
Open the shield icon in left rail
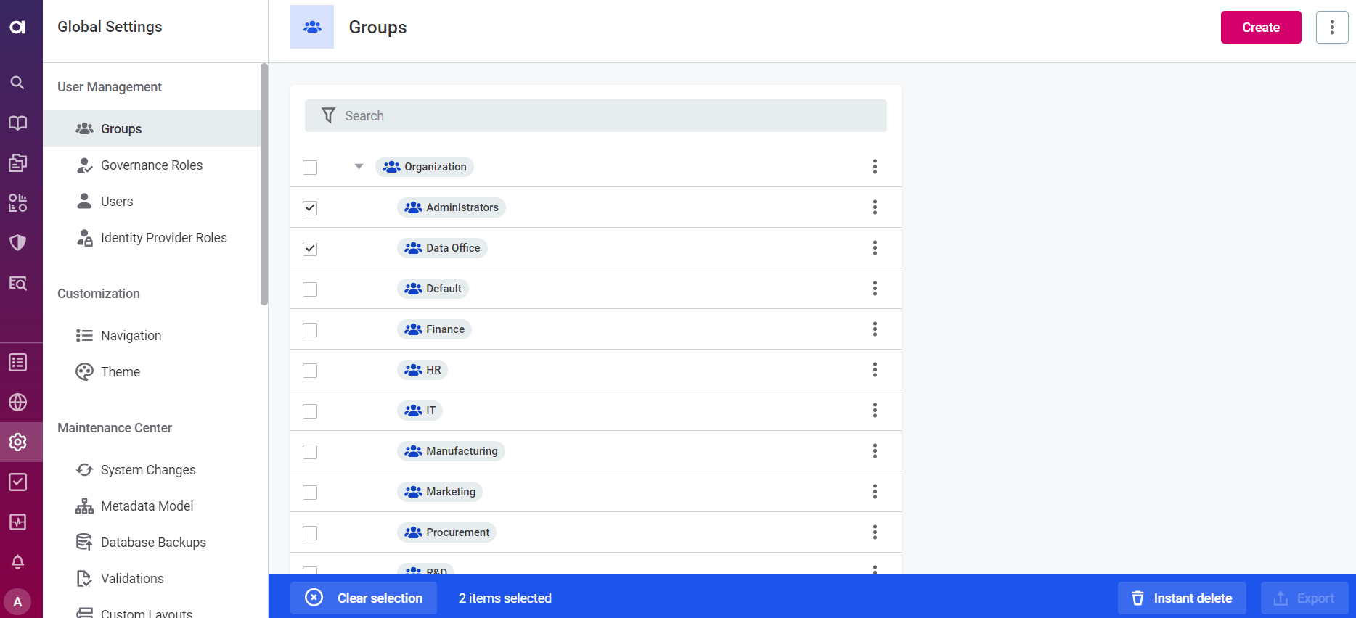click(17, 242)
